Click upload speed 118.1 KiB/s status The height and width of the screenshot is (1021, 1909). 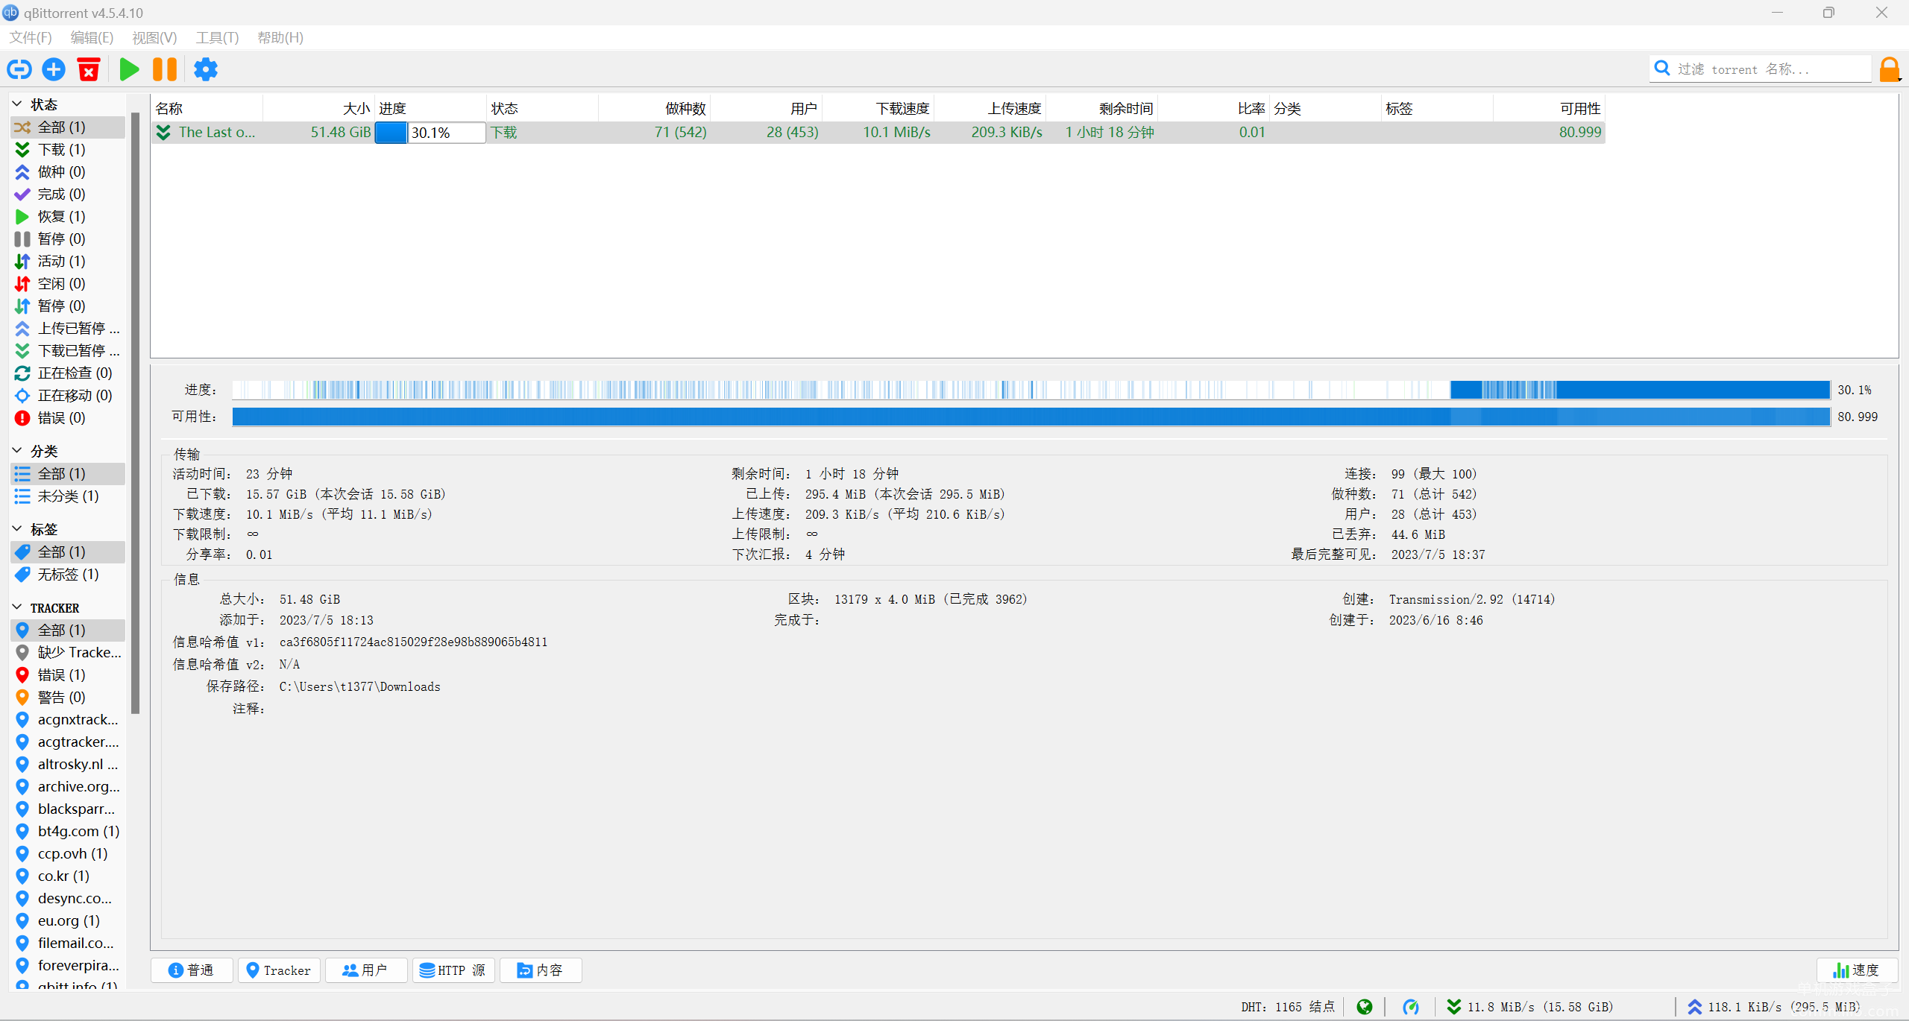(x=1774, y=1007)
